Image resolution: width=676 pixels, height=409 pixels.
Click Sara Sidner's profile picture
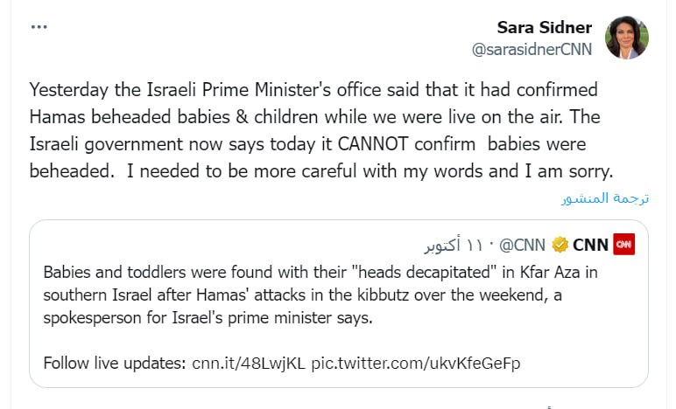pos(627,38)
